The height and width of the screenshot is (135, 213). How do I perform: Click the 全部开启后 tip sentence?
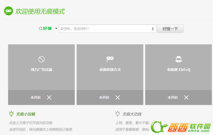[x=41, y=130]
